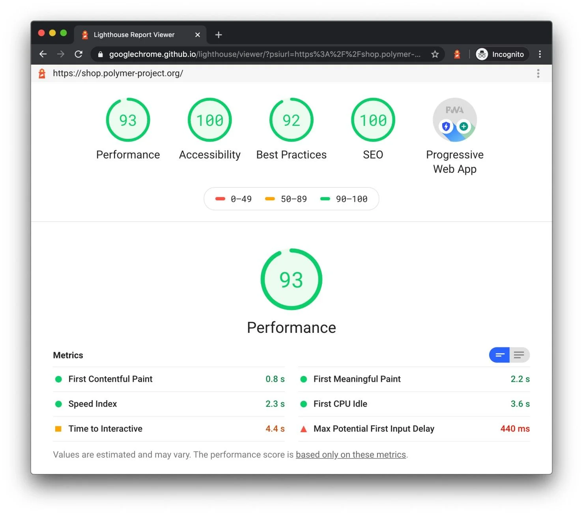Click Lighthouse logo beside report URL
583x515 pixels.
click(x=42, y=73)
